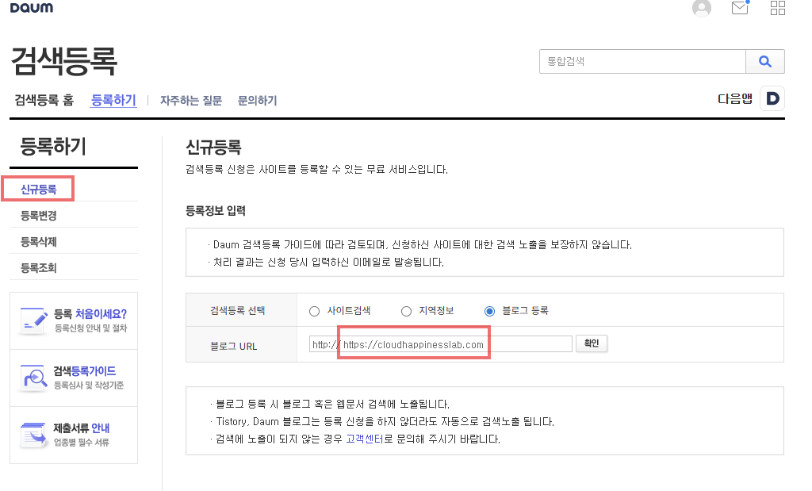Open the mail envelope icon
The width and height of the screenshot is (812, 491).
tap(740, 9)
